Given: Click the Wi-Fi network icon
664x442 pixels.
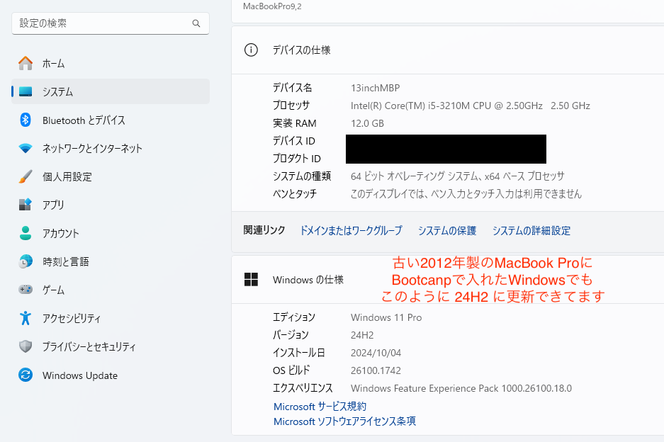Looking at the screenshot, I should (x=26, y=148).
